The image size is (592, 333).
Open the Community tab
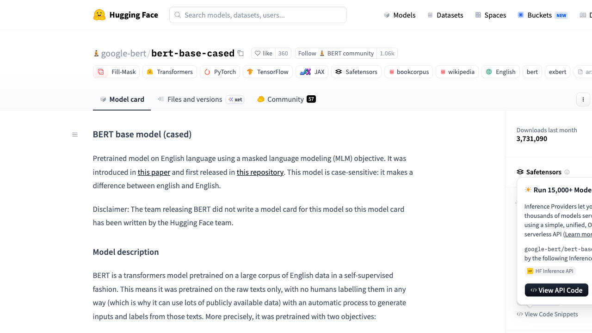coord(286,99)
